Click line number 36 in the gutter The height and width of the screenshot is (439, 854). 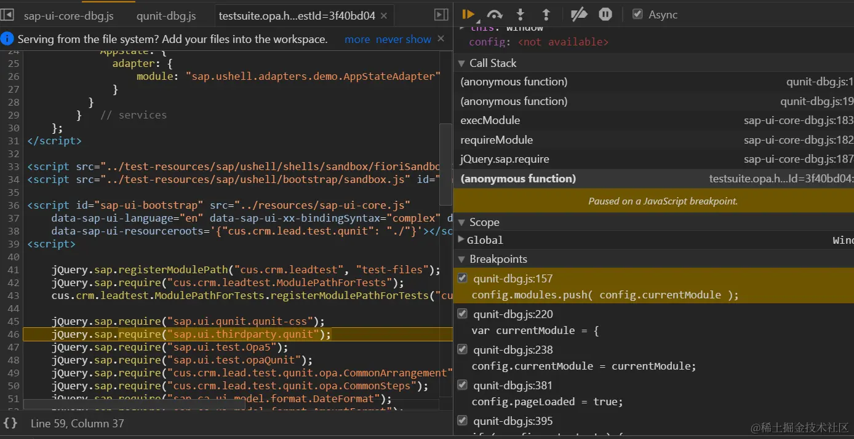click(14, 205)
